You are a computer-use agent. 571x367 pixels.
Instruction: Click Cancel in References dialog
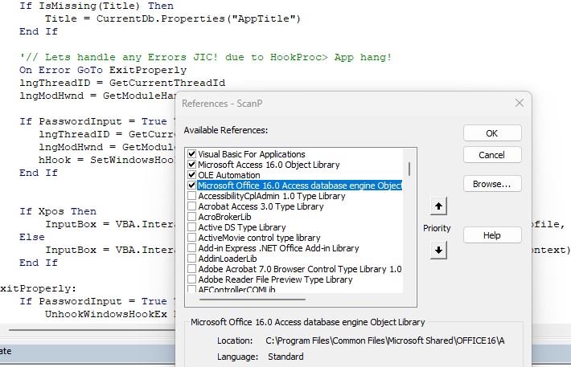(x=492, y=155)
